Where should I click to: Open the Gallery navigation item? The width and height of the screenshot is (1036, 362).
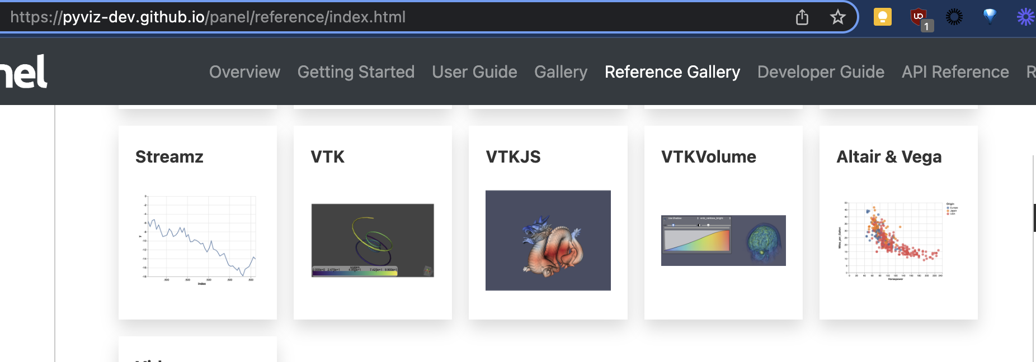pos(561,72)
